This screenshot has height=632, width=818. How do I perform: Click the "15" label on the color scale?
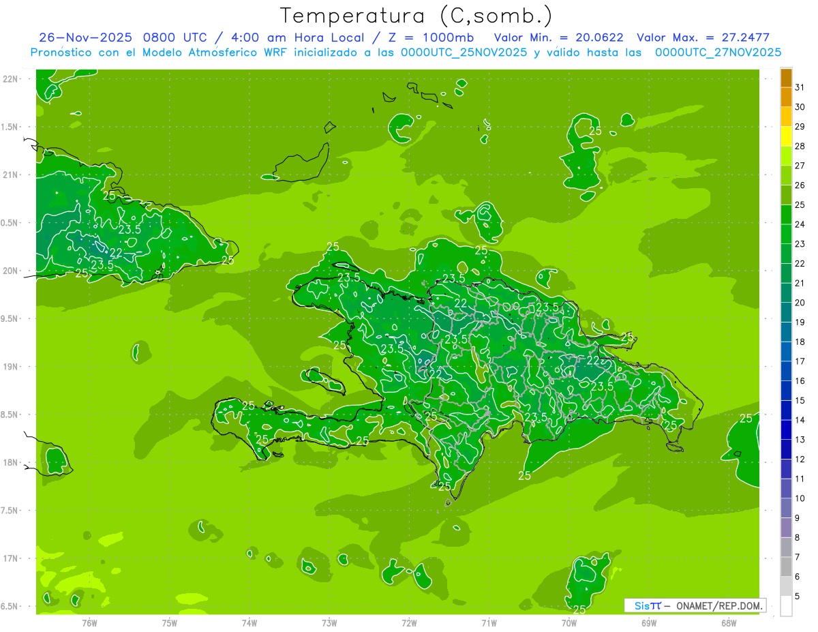[800, 401]
